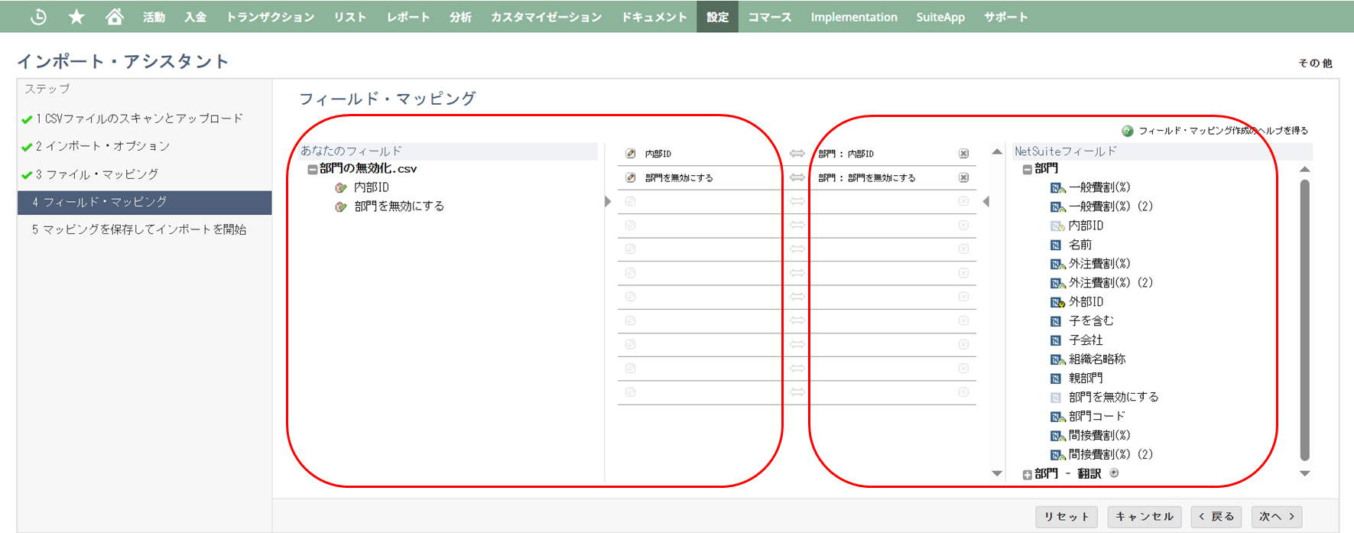This screenshot has height=533, width=1354.
Task: Select 部門を無効にする under your fields
Action: click(399, 206)
